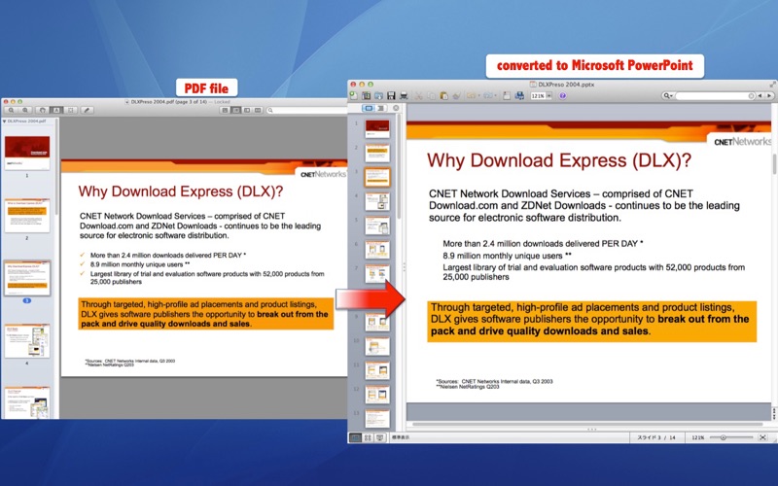The image size is (778, 486).
Task: Click the Copy icon in PowerPoint toolbar
Action: coord(431,95)
